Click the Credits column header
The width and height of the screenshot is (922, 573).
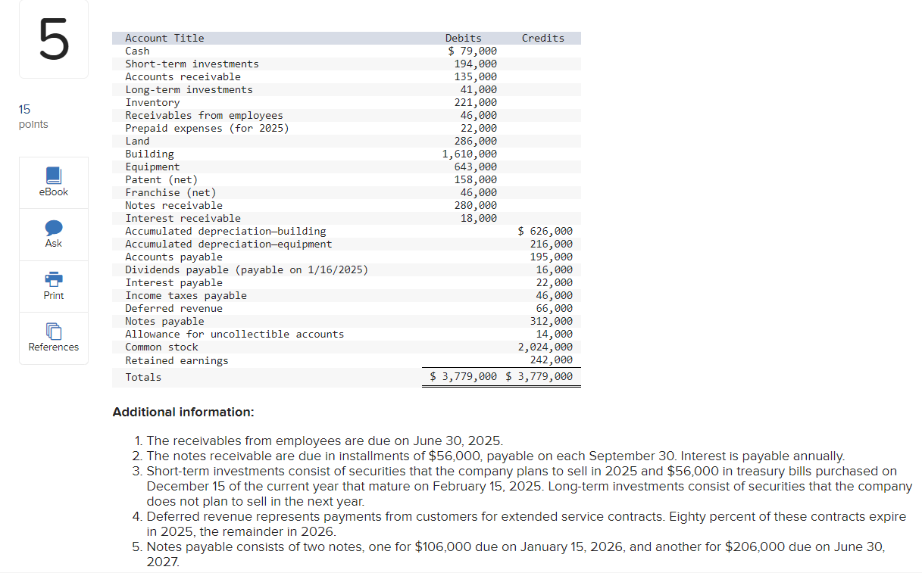pos(543,38)
